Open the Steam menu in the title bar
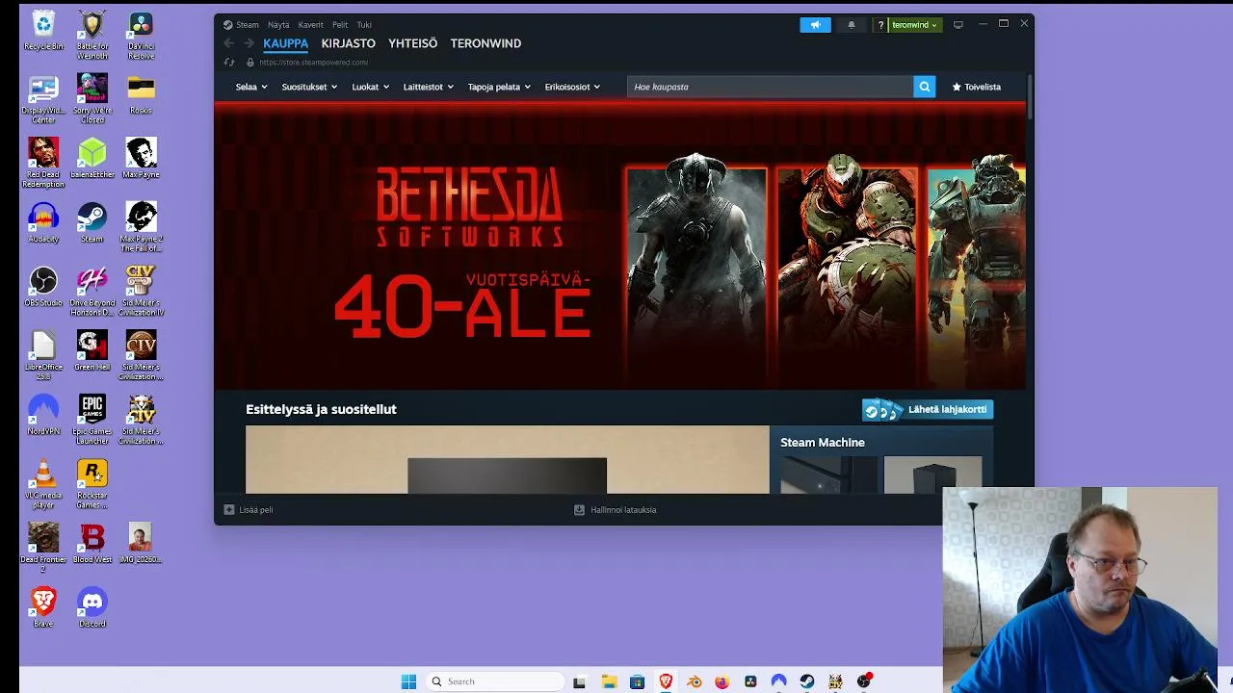The width and height of the screenshot is (1233, 693). click(248, 25)
